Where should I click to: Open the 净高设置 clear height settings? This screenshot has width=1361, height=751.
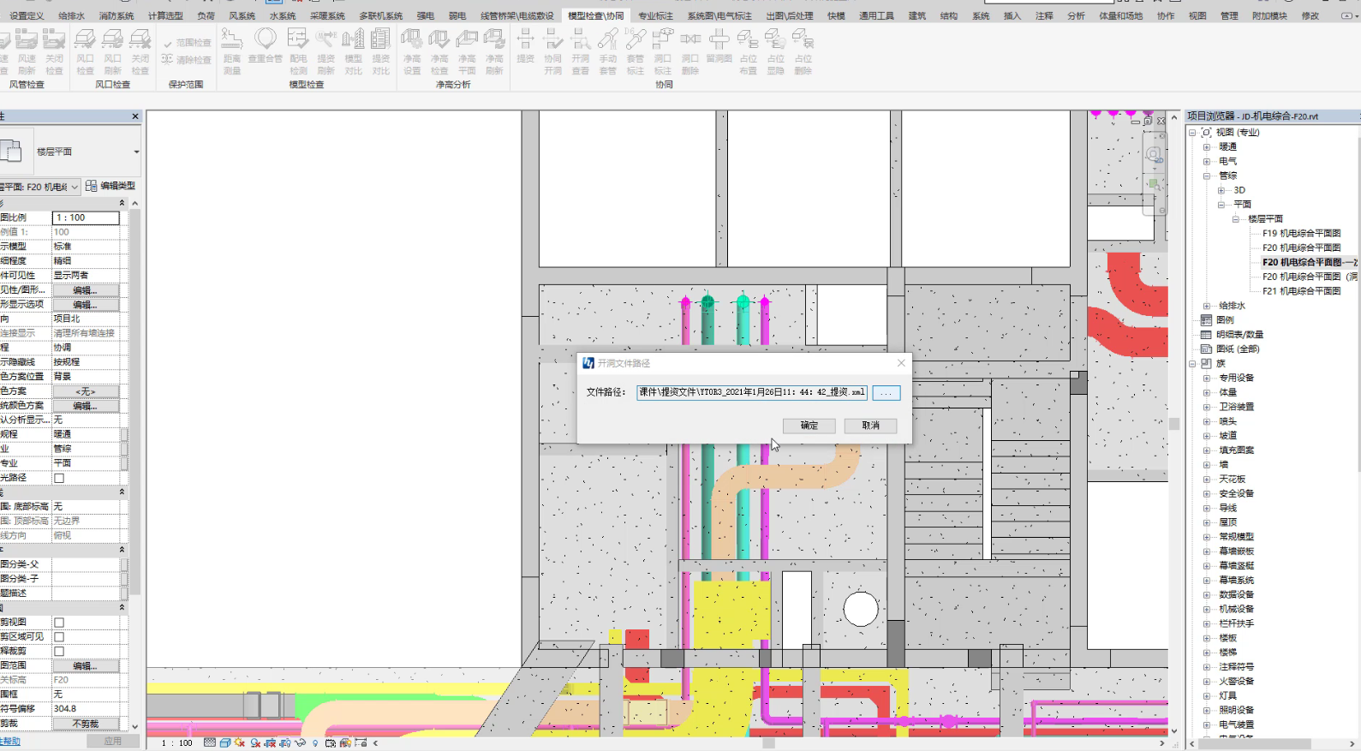[412, 51]
